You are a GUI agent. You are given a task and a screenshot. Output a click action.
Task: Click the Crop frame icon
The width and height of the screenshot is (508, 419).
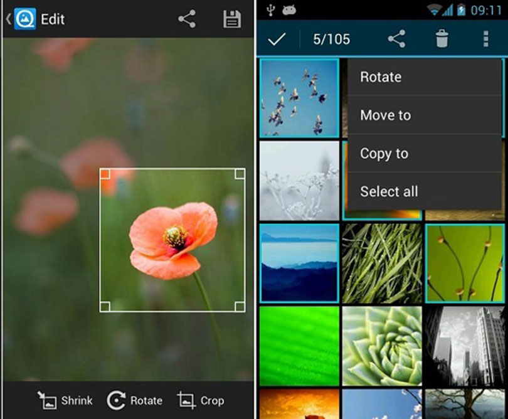pos(186,400)
